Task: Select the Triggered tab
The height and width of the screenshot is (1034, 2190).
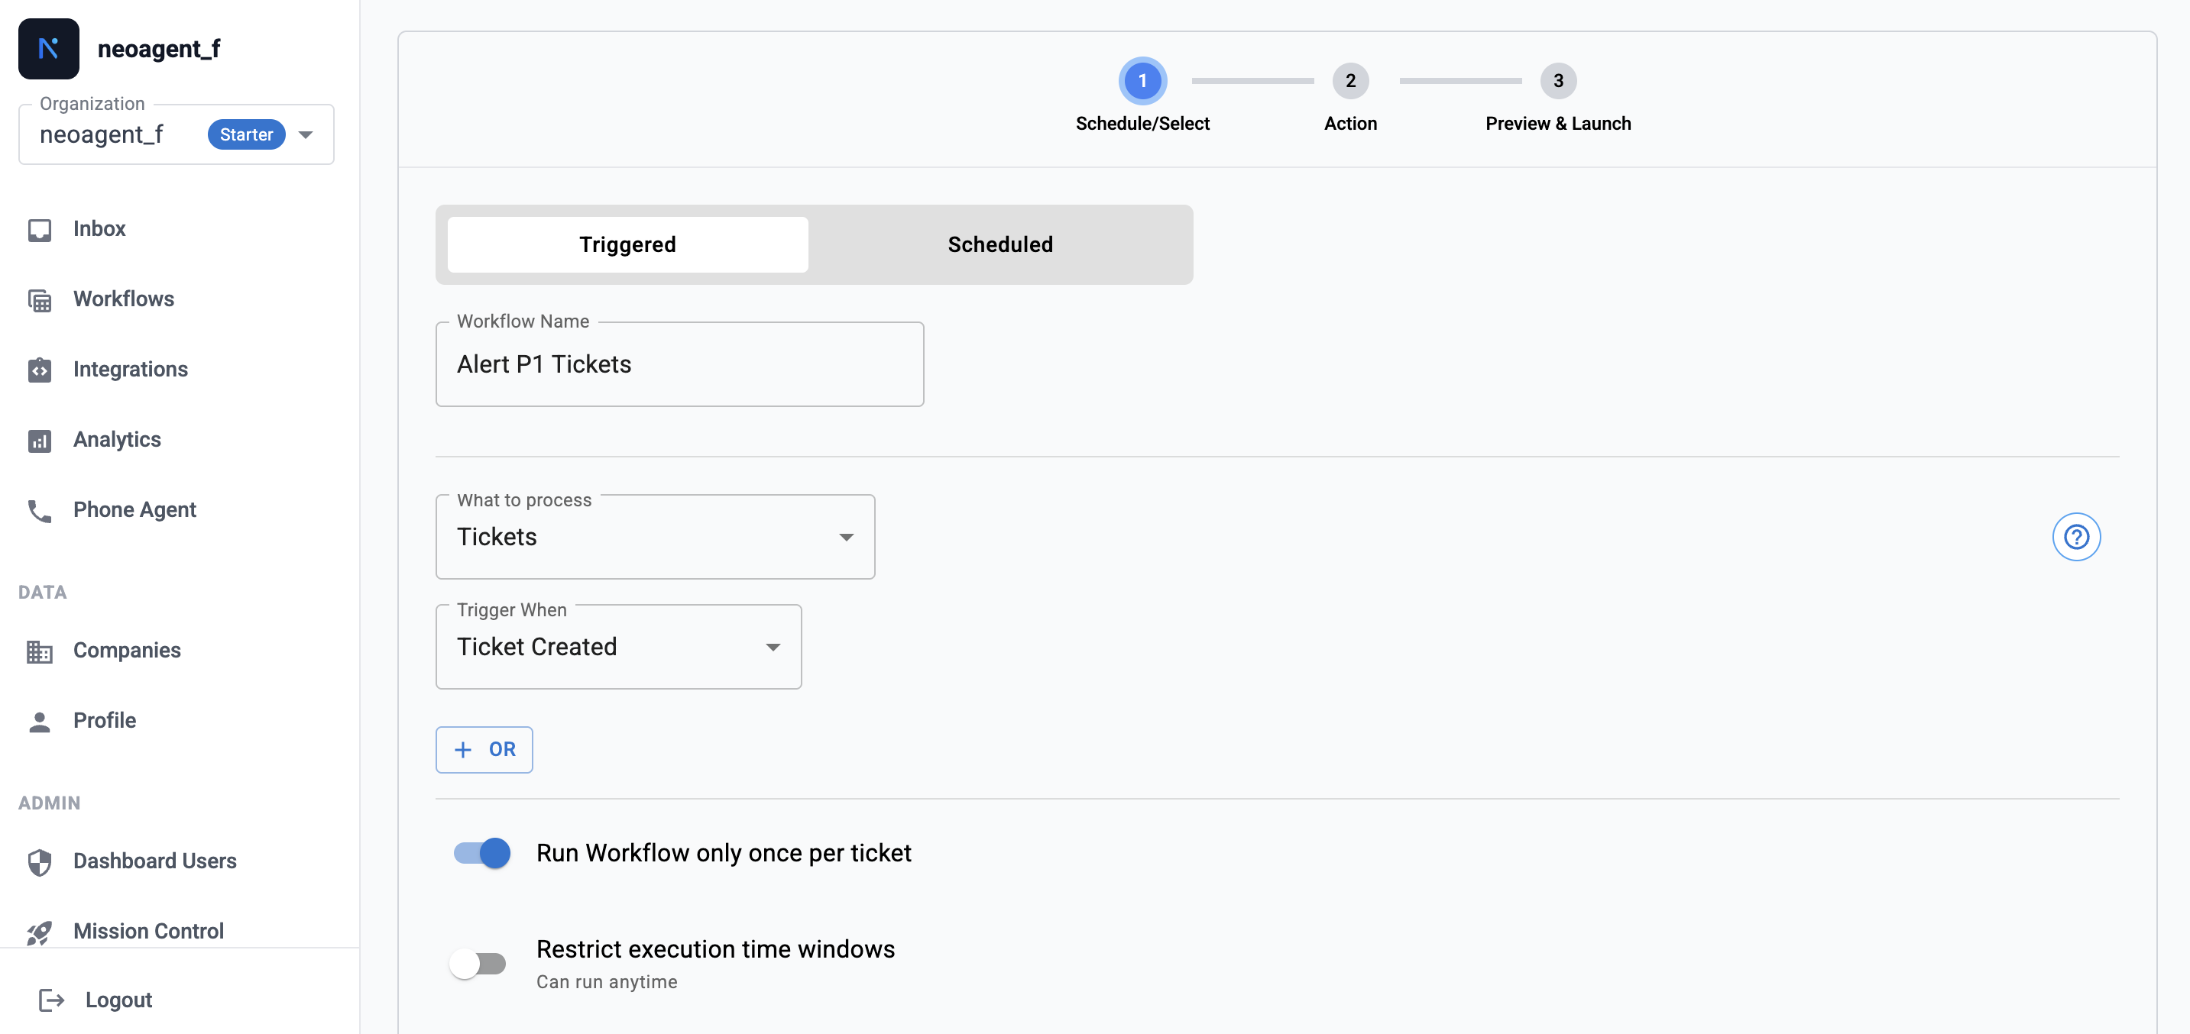Action: pyautogui.click(x=627, y=244)
